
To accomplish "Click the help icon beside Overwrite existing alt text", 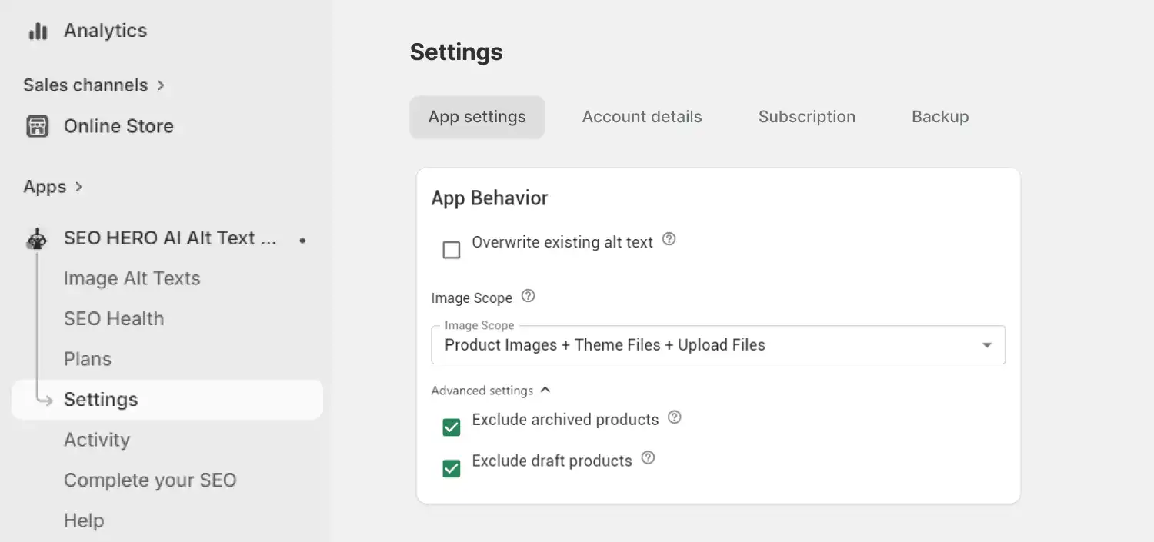I will click(x=669, y=239).
